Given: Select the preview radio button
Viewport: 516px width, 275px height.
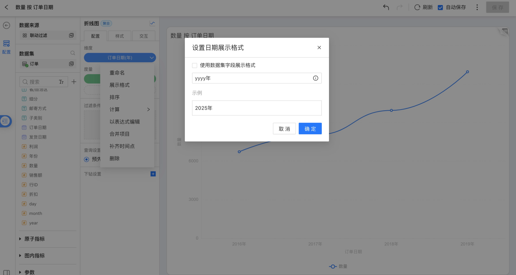Looking at the screenshot, I should pyautogui.click(x=86, y=159).
